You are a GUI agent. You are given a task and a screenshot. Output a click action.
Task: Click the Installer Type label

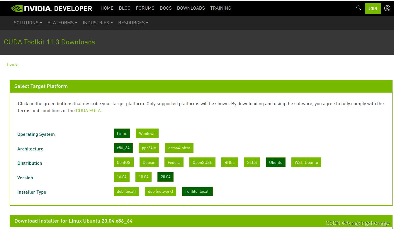(x=32, y=192)
